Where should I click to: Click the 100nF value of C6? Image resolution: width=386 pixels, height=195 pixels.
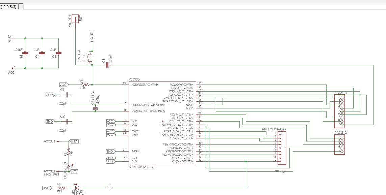110,59
